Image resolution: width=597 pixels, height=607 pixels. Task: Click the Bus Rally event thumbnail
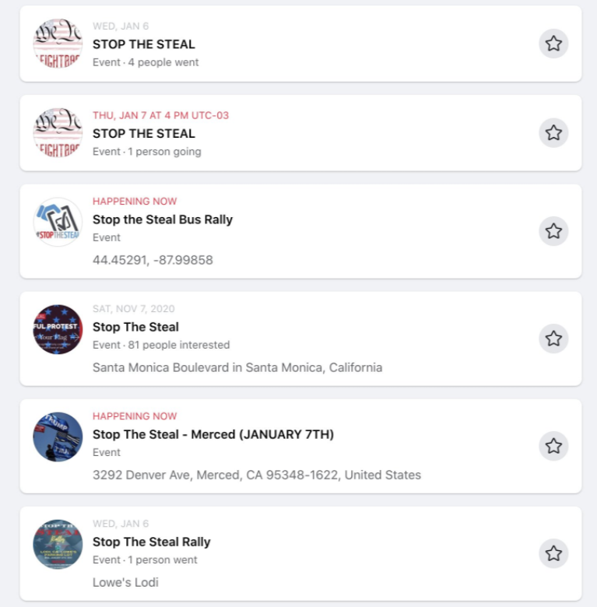pos(58,223)
